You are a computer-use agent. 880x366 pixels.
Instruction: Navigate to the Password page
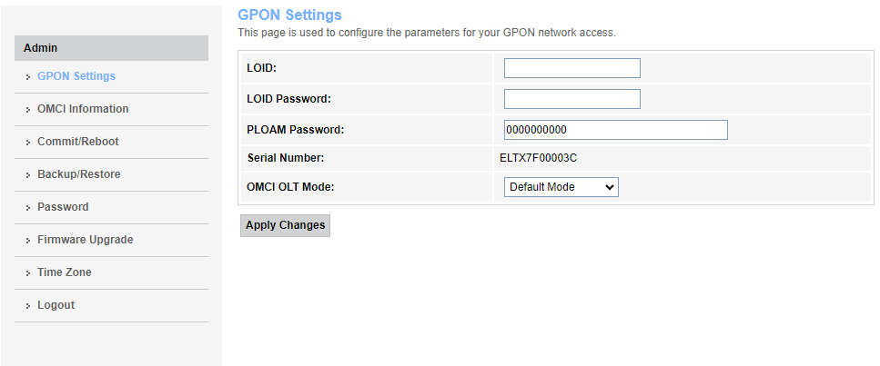click(x=63, y=207)
